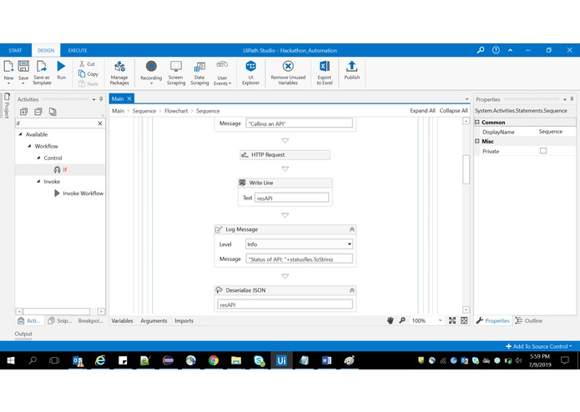Open the User Events dropdown
The height and width of the screenshot is (412, 580).
222,73
